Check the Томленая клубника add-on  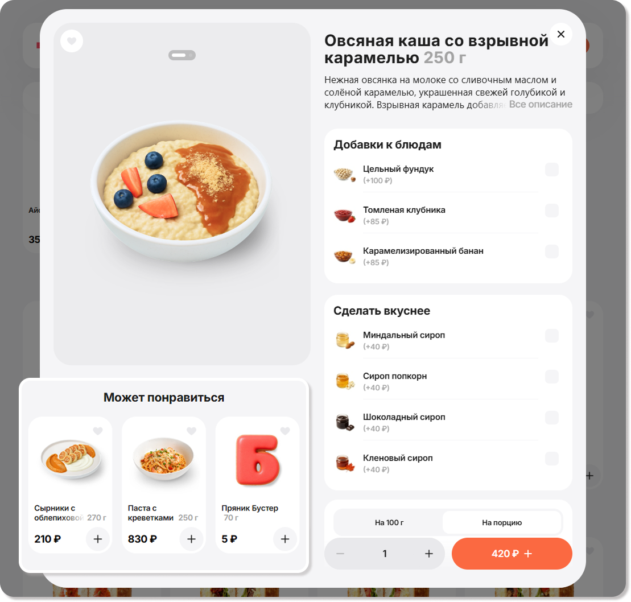tap(552, 211)
